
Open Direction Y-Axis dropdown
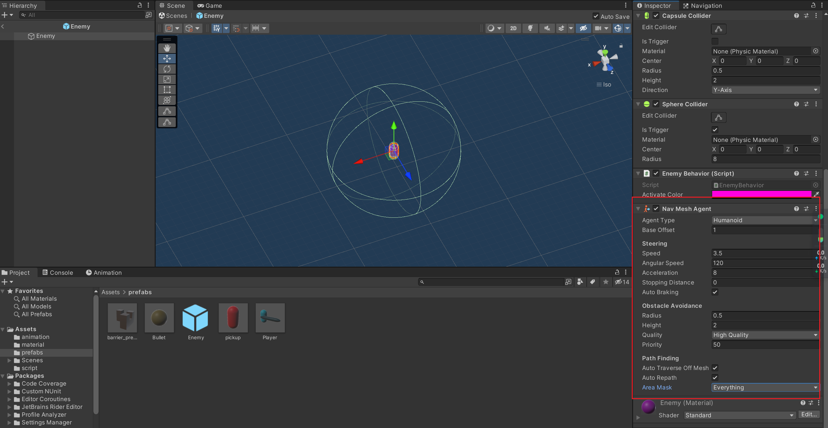click(x=766, y=90)
